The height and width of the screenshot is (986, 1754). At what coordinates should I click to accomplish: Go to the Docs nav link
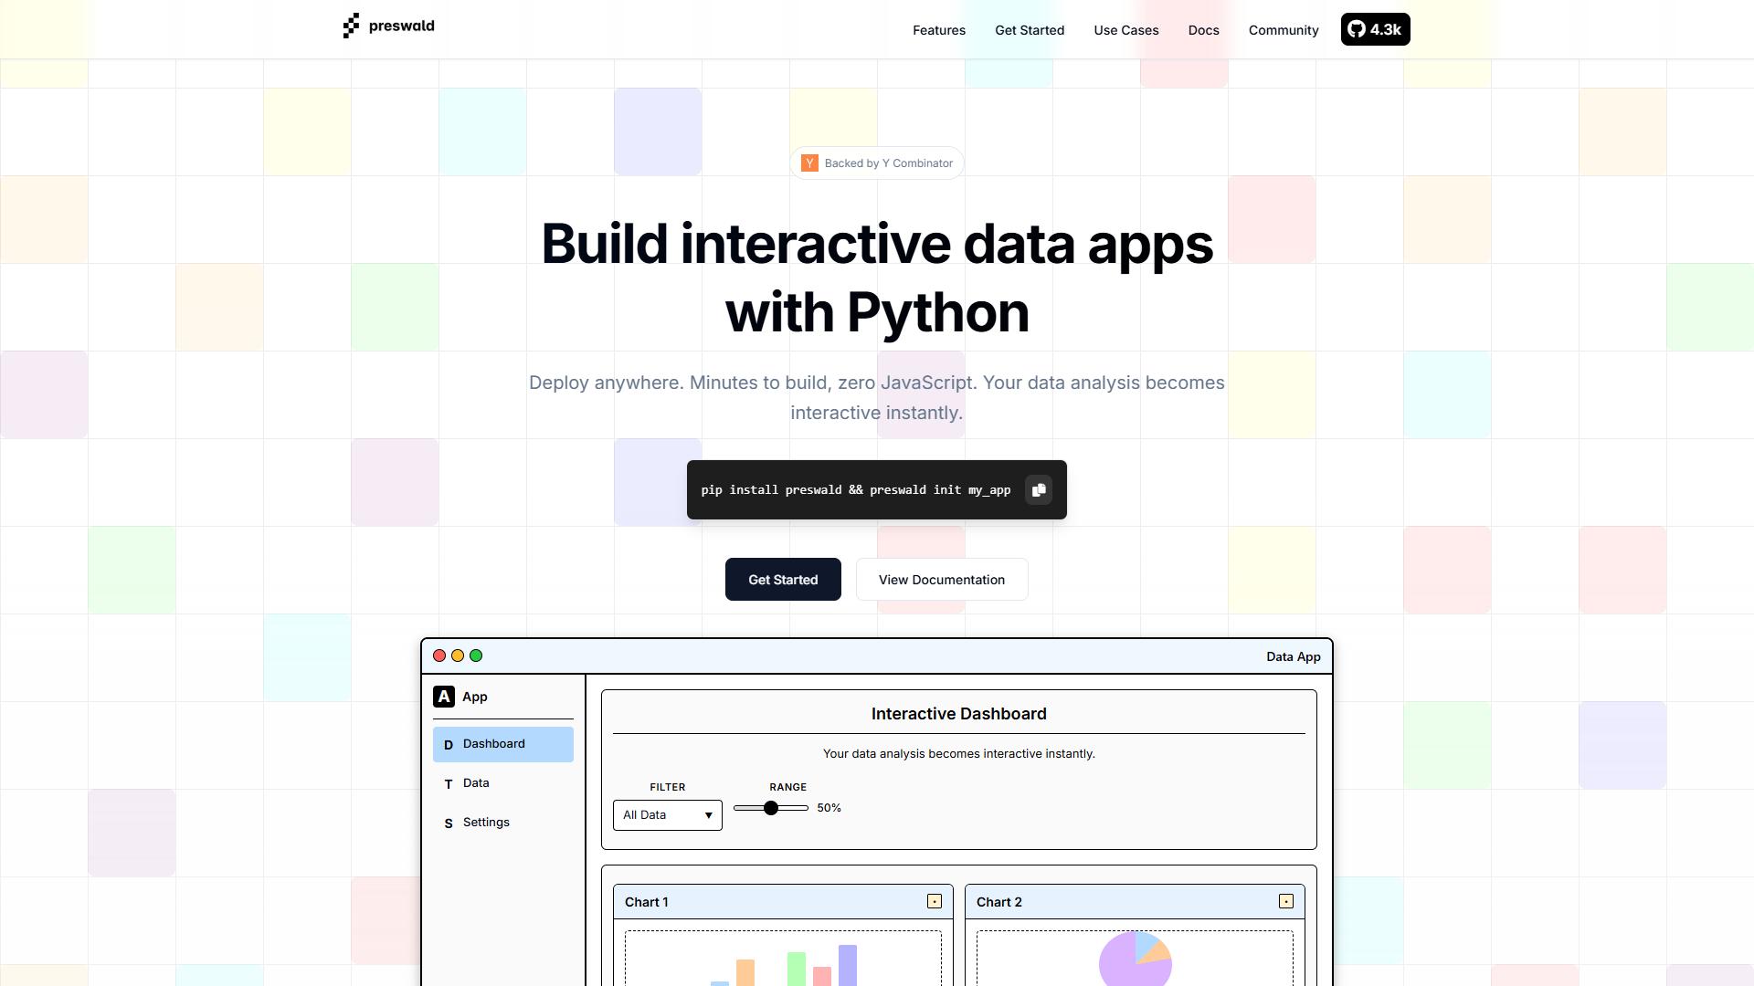[1204, 30]
